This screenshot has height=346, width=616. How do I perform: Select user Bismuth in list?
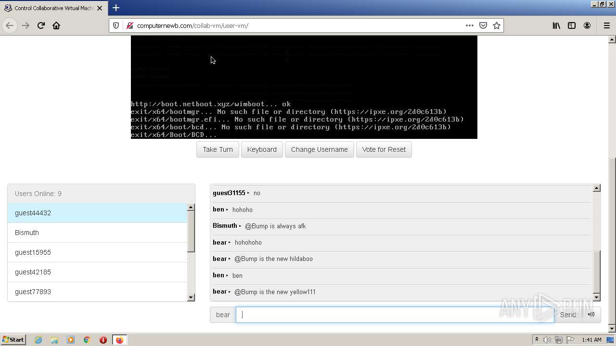97,233
